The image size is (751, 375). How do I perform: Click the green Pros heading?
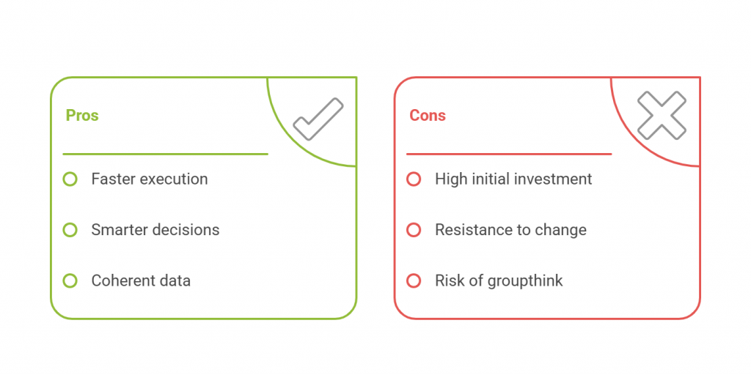point(82,116)
